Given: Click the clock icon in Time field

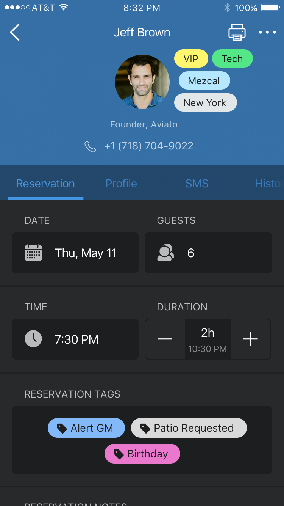Looking at the screenshot, I should [x=33, y=339].
